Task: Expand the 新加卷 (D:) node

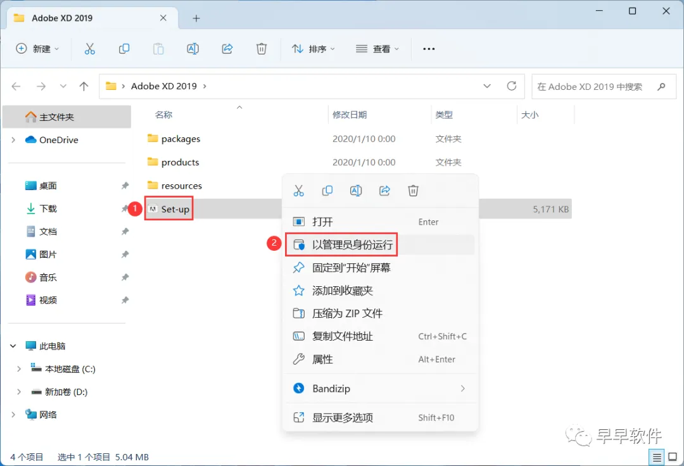Action: pos(19,392)
